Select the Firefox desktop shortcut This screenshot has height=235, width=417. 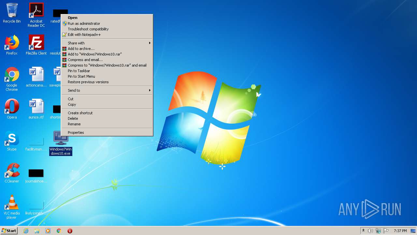[12, 45]
